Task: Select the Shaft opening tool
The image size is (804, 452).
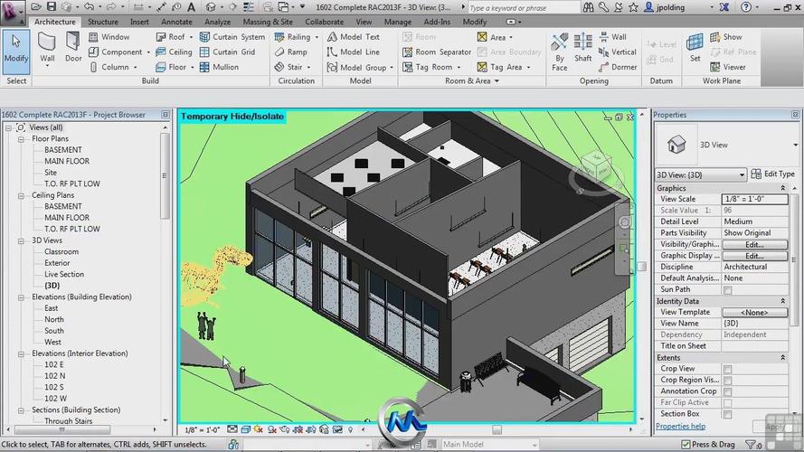Action: point(583,48)
